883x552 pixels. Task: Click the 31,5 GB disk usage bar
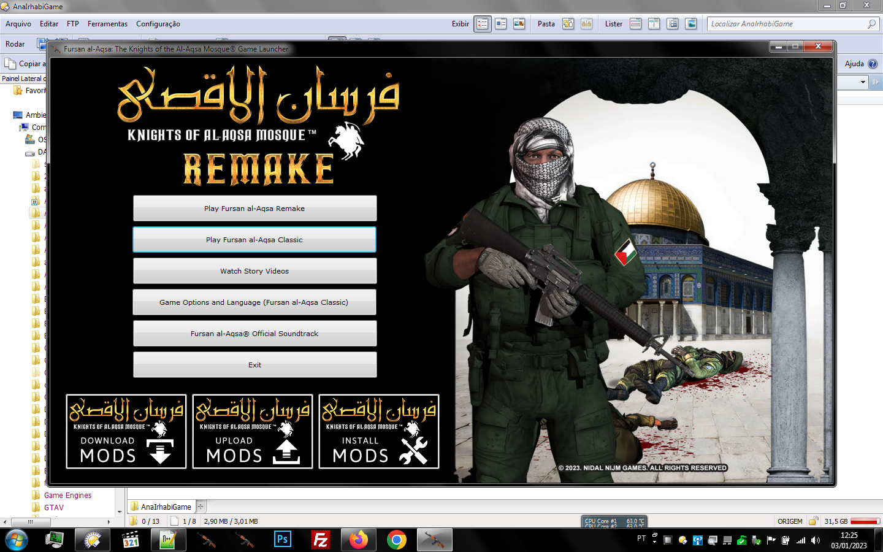click(x=865, y=521)
